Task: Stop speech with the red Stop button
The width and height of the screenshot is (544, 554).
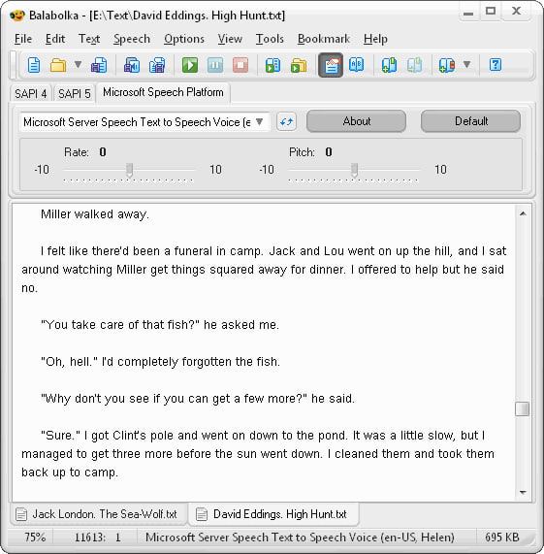Action: click(x=240, y=65)
